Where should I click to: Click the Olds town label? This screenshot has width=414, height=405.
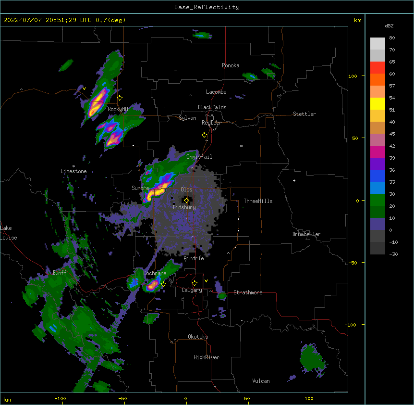point(186,190)
